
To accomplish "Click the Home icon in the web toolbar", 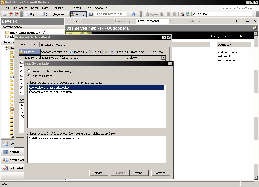I will pos(182,14).
